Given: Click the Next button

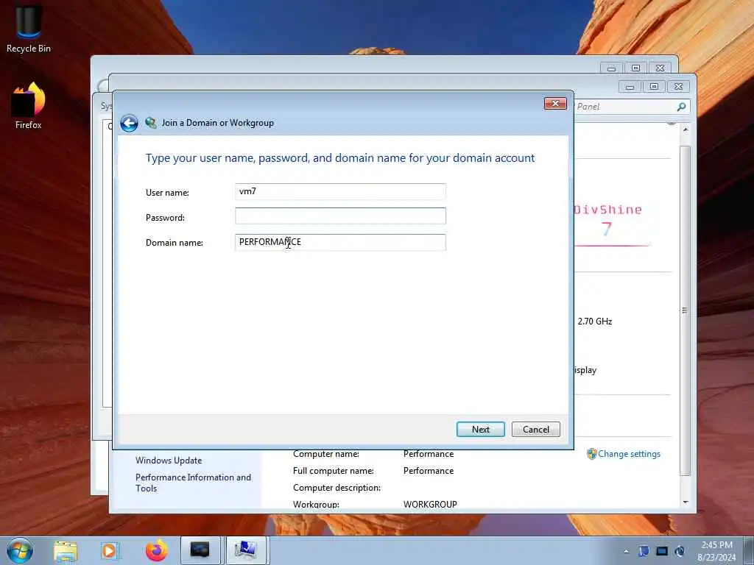Looking at the screenshot, I should click(480, 430).
